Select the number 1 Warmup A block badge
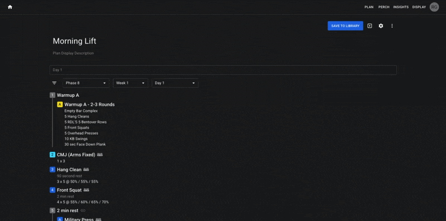This screenshot has width=446, height=221. (52, 95)
